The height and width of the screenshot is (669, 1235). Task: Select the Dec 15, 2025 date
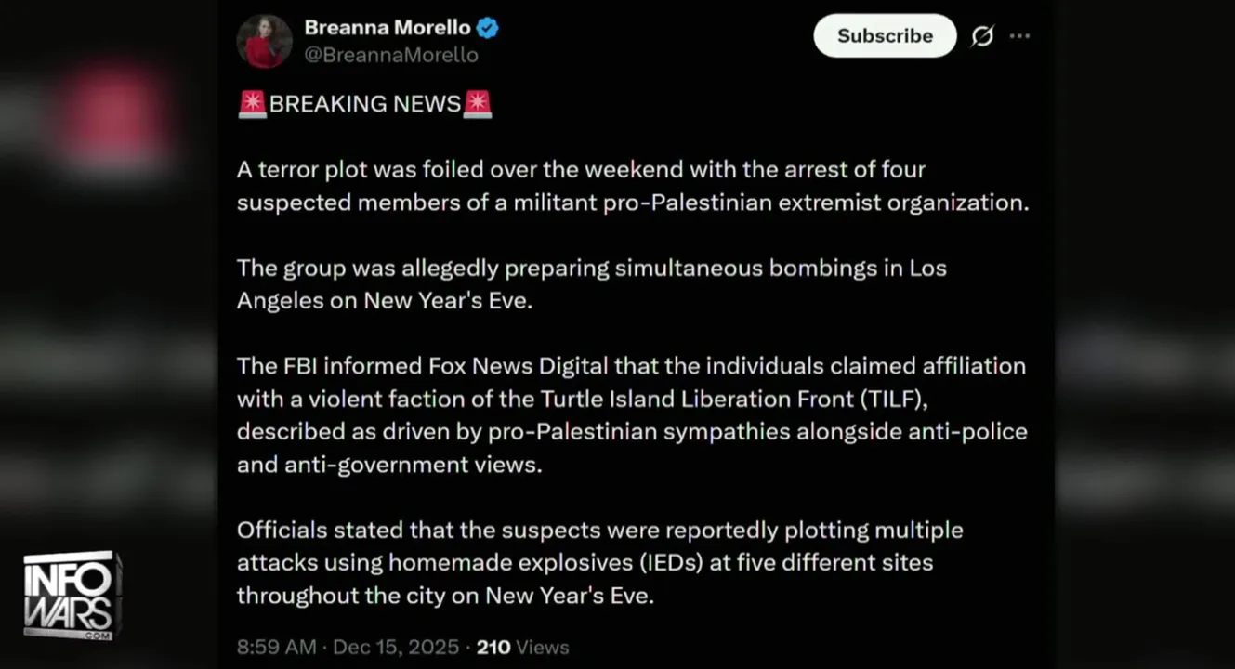click(397, 647)
